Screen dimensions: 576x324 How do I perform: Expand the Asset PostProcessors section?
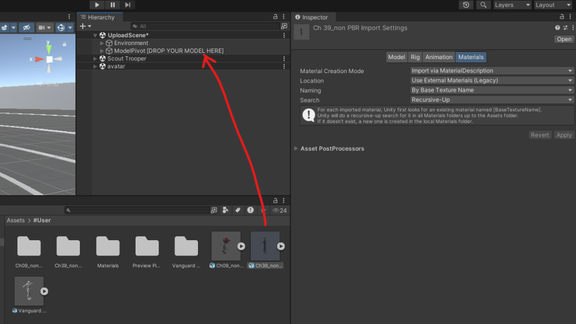tap(296, 148)
